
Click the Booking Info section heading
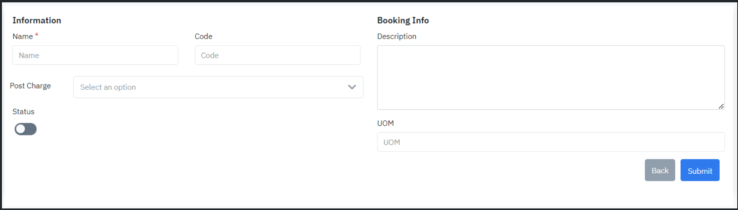click(403, 20)
